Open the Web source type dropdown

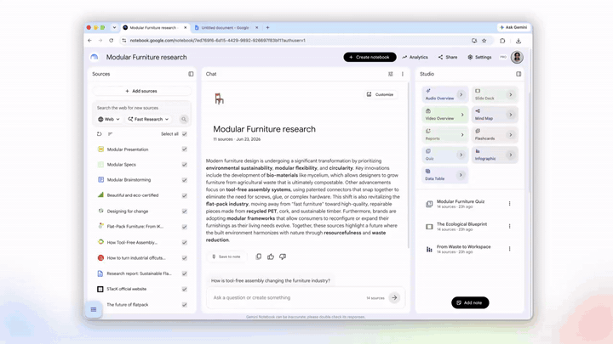tap(109, 120)
